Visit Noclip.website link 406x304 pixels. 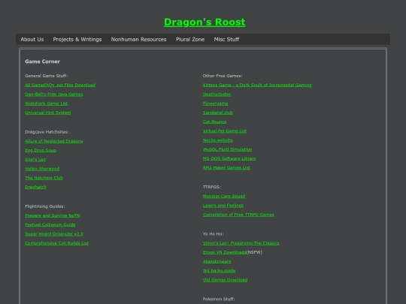pyautogui.click(x=218, y=140)
